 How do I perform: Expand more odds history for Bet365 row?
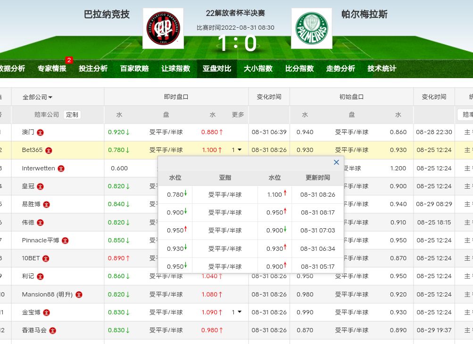[237, 150]
